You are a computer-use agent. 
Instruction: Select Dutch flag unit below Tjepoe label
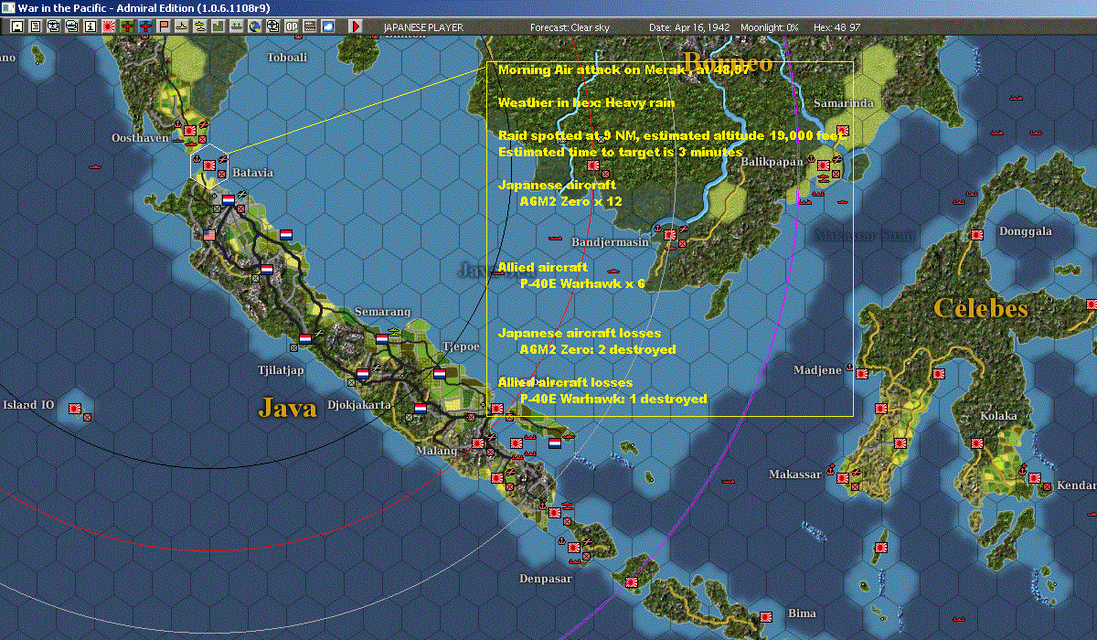[440, 373]
